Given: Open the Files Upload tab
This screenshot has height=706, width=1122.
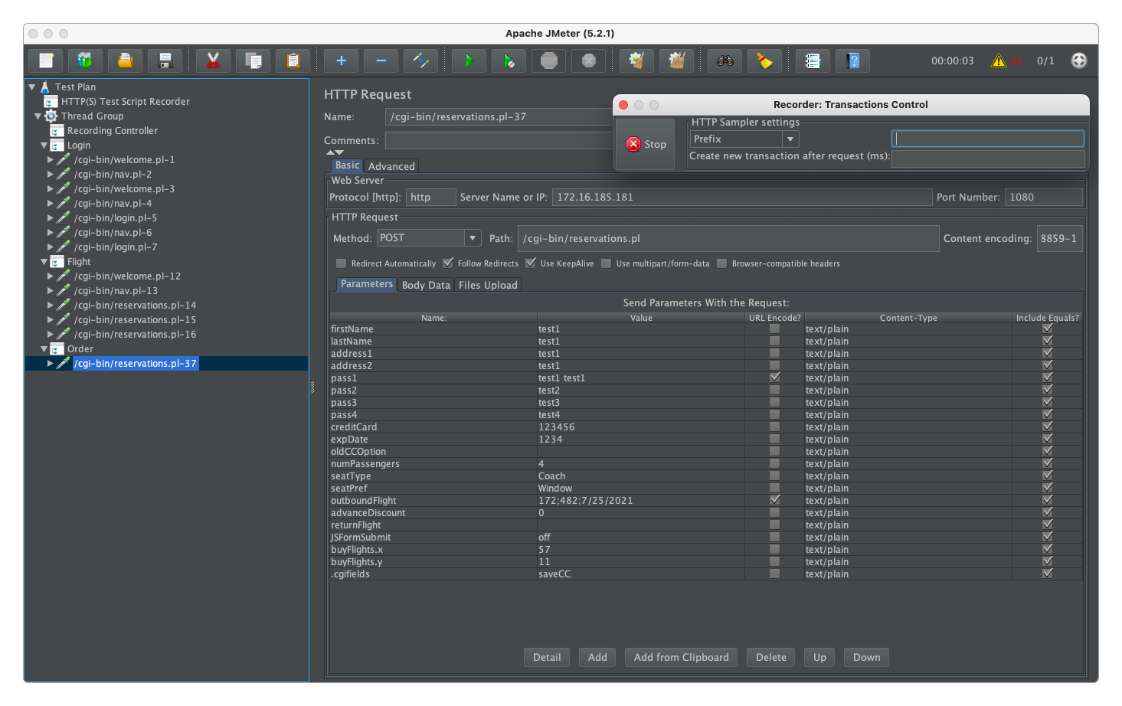Looking at the screenshot, I should [488, 285].
